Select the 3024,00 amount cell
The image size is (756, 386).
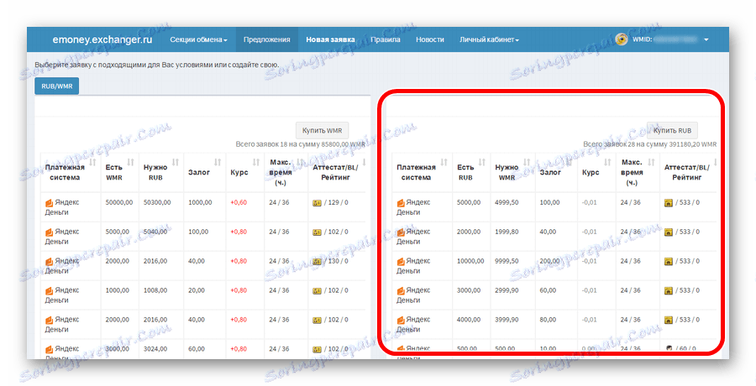(x=155, y=349)
